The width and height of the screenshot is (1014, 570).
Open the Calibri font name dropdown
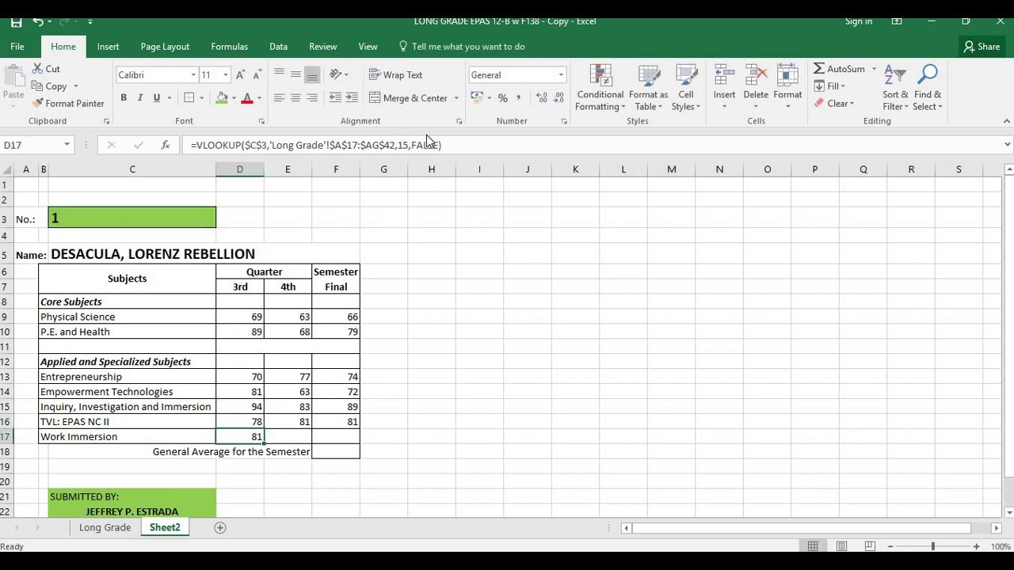193,75
